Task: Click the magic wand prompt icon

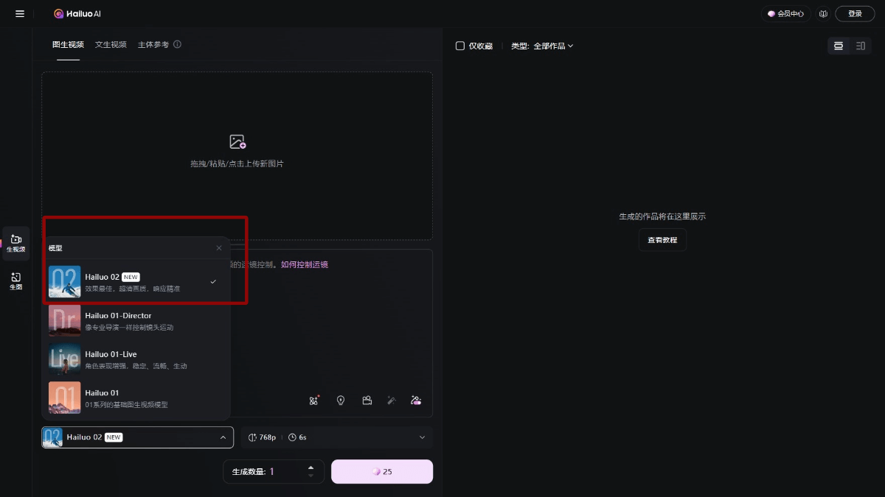Action: [392, 400]
